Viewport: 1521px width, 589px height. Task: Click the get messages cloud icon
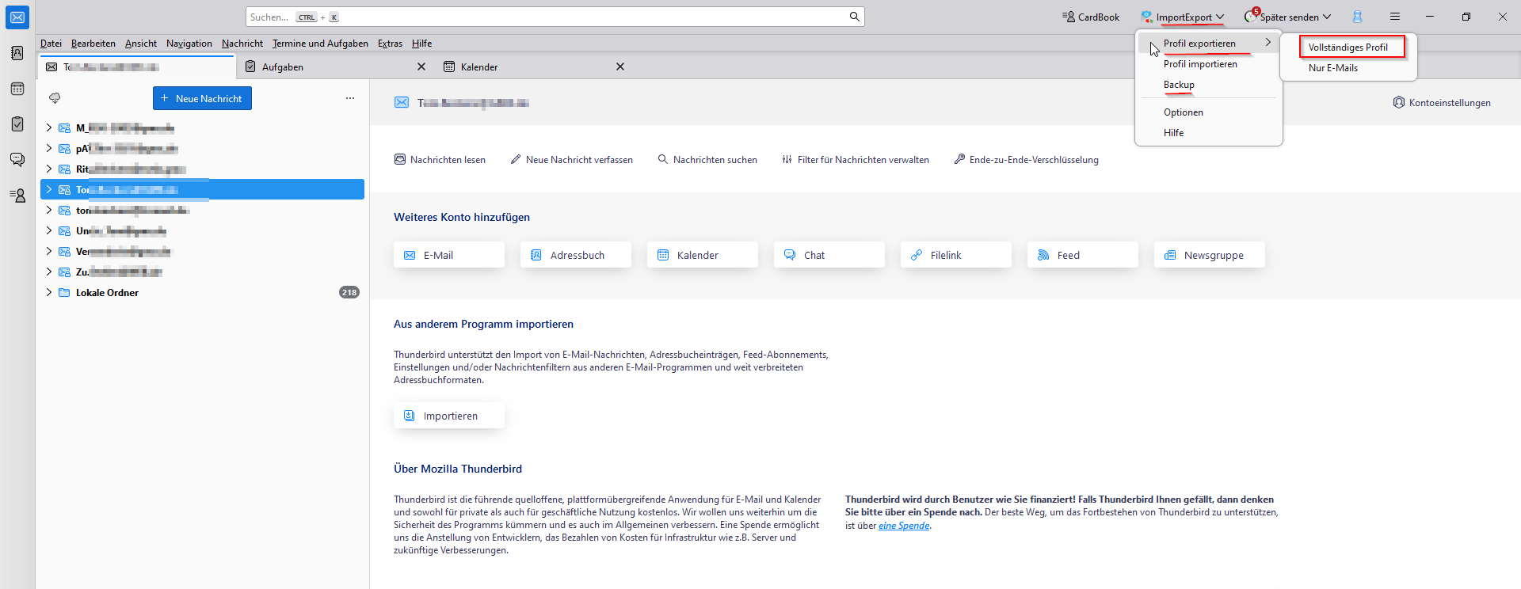click(55, 98)
